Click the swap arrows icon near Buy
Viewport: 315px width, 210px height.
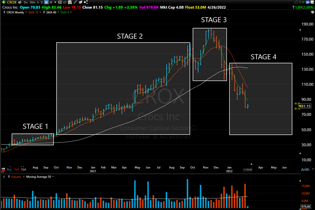[x=3, y=170]
